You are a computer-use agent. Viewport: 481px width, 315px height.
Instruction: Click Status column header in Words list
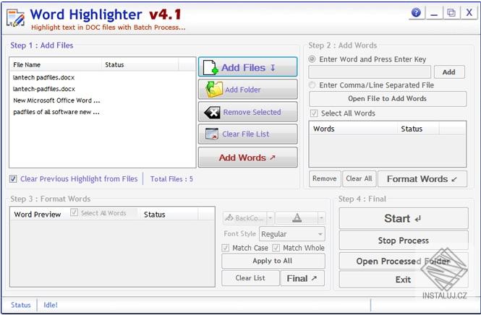[x=418, y=129]
